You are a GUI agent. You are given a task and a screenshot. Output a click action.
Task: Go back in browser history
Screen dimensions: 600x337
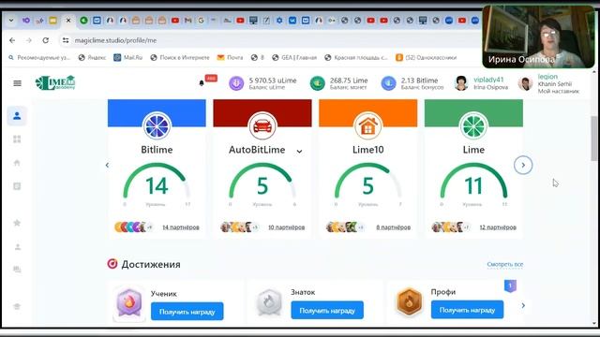(x=12, y=40)
